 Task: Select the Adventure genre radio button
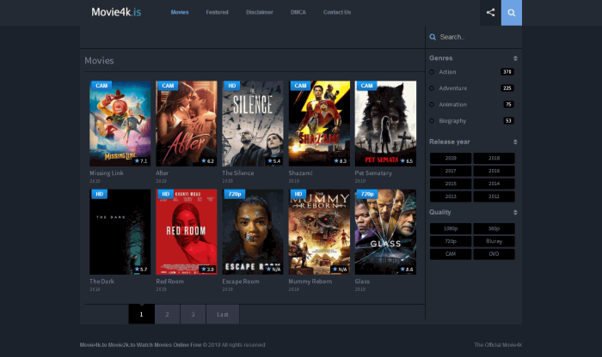(x=432, y=88)
